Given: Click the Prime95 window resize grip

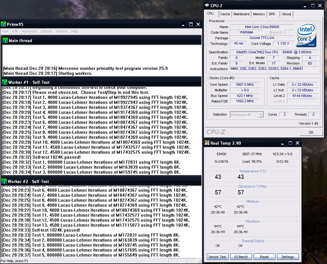Looking at the screenshot, I should click(200, 261).
